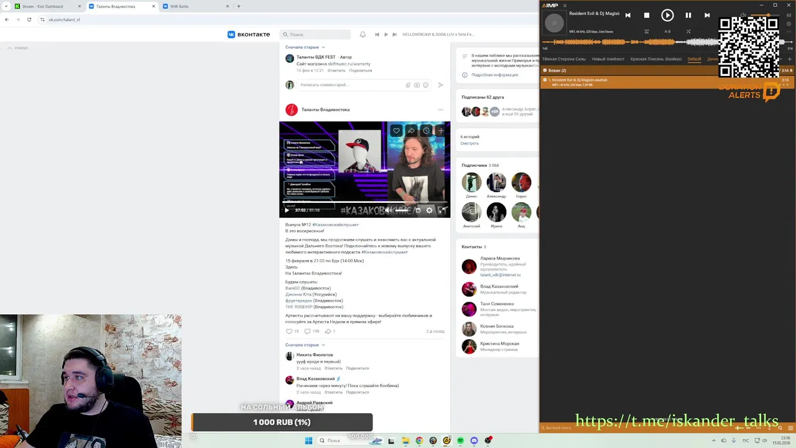Open Windows Start menu

coord(308,441)
